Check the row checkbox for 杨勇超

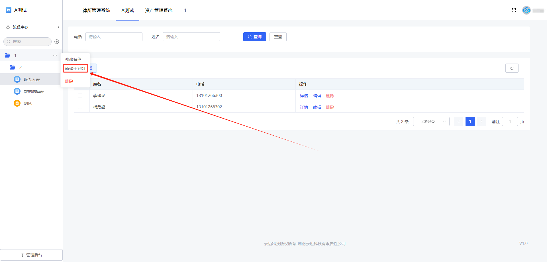coord(80,107)
